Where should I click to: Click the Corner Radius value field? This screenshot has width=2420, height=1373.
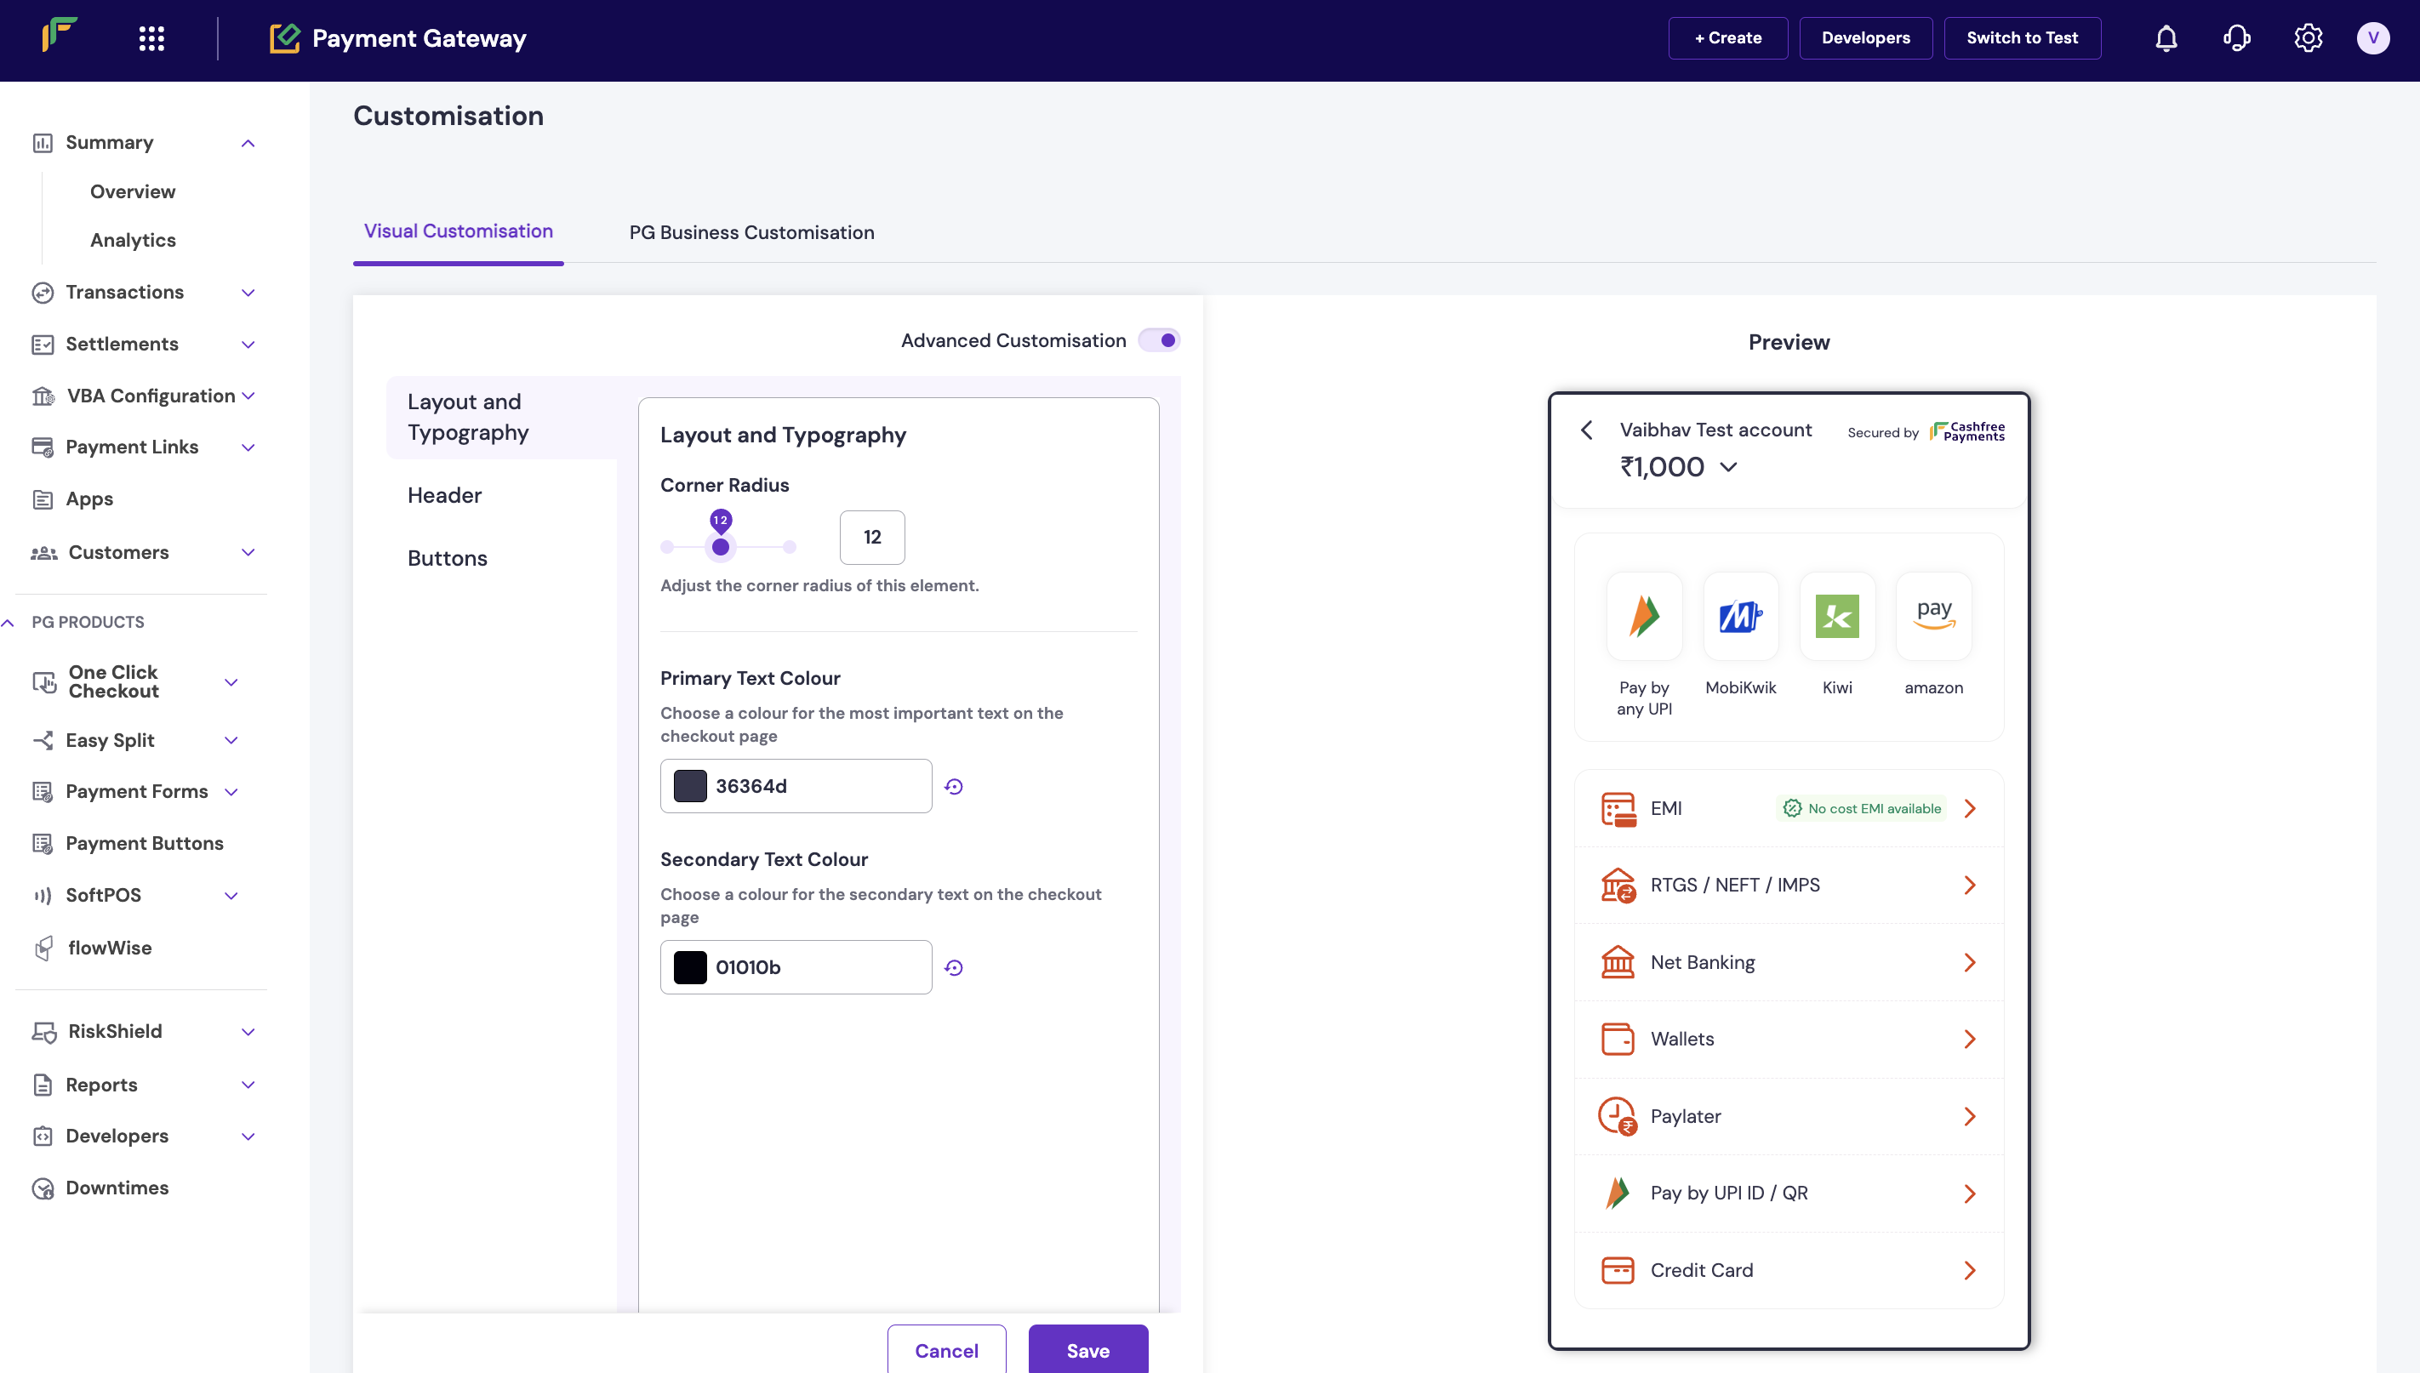point(871,538)
